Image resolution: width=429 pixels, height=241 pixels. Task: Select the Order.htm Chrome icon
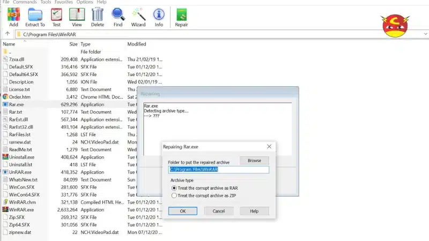point(5,97)
